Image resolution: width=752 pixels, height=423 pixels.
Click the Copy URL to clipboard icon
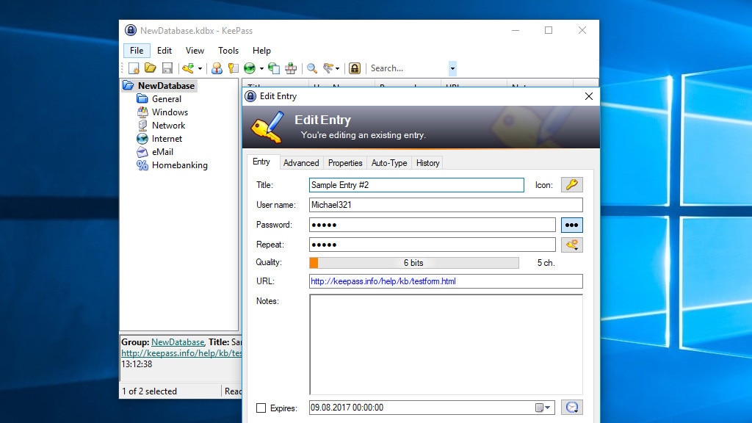tap(274, 68)
